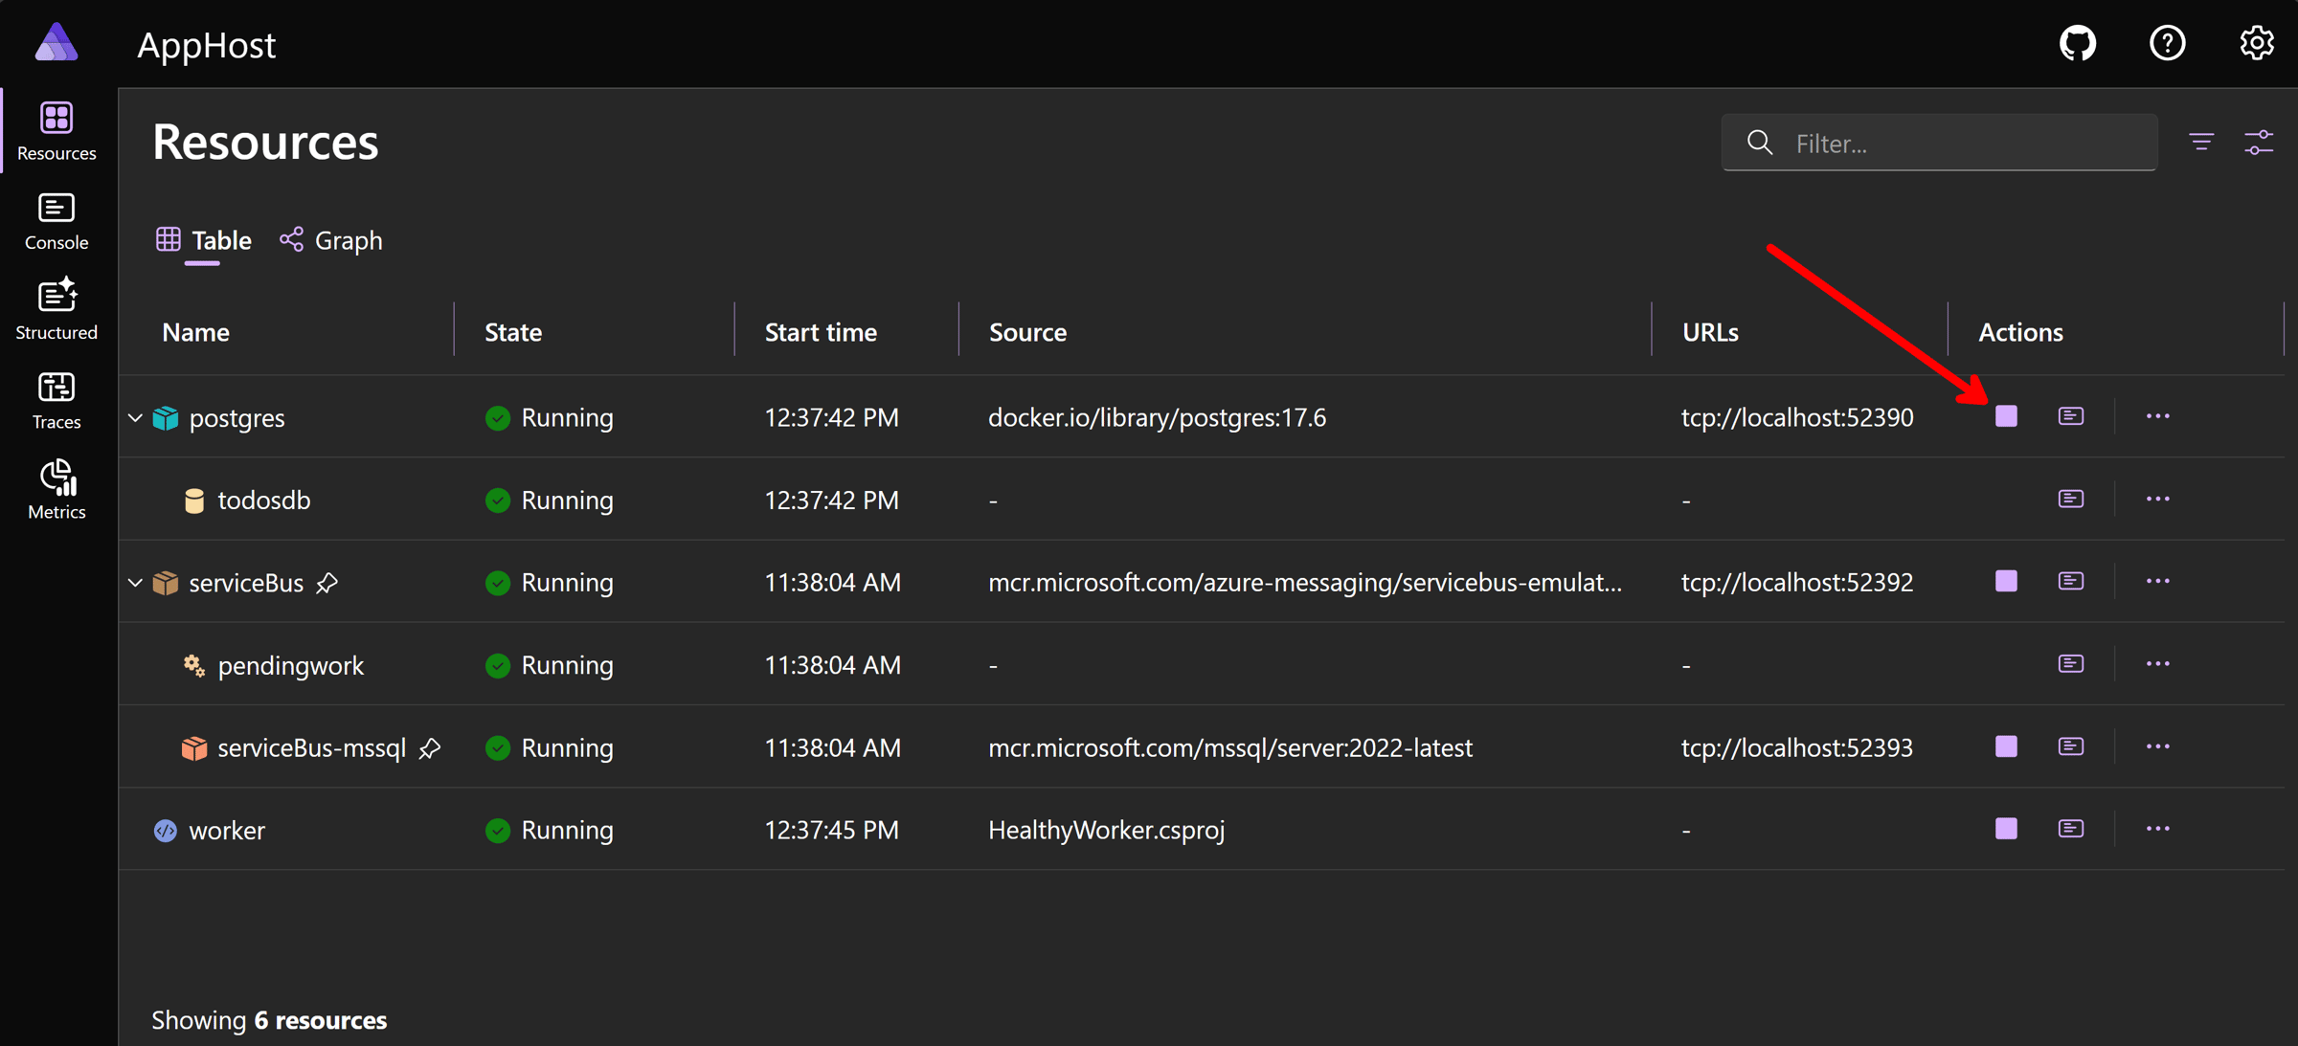
Task: Open the Metrics page
Action: pyautogui.click(x=56, y=489)
